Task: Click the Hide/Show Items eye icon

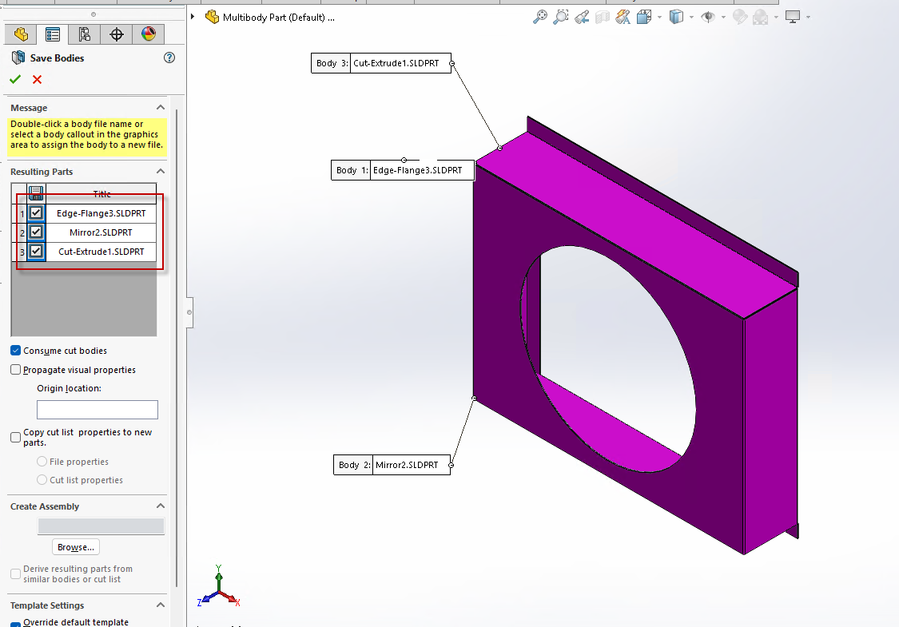Action: (710, 17)
